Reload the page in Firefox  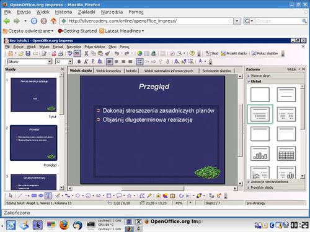coord(34,21)
